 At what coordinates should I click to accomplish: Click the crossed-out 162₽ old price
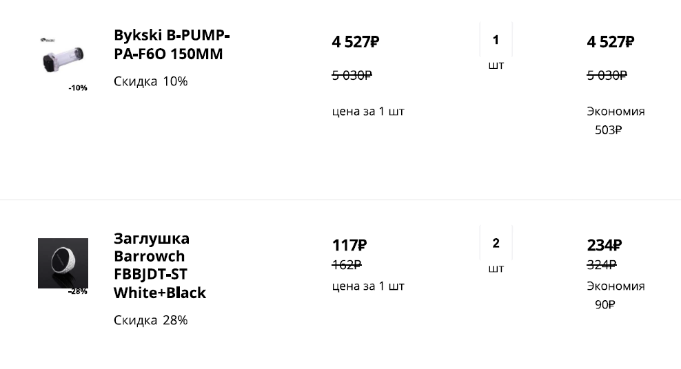pos(347,265)
